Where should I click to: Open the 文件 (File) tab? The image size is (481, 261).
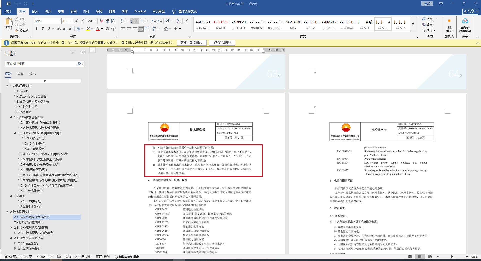9,11
